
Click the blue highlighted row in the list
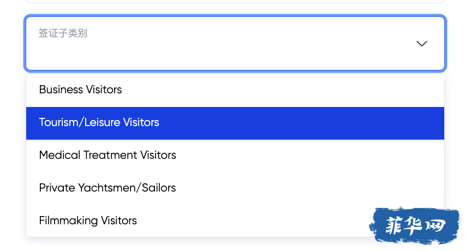point(235,123)
